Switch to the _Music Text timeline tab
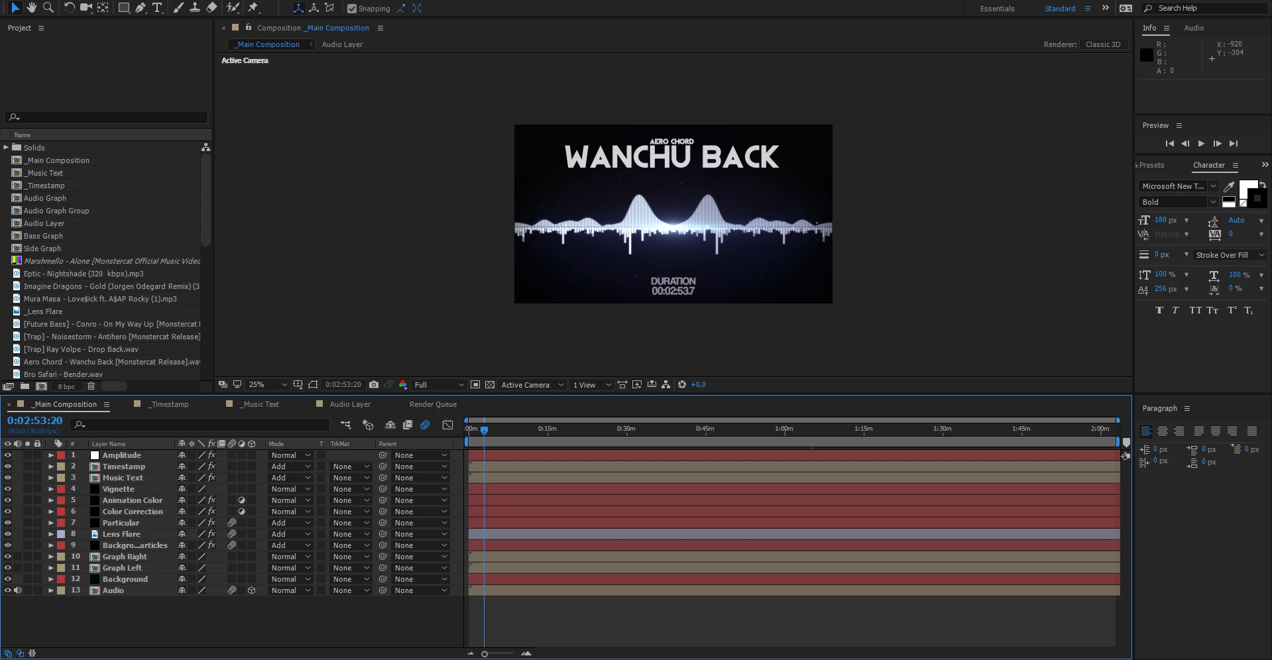 click(x=260, y=404)
